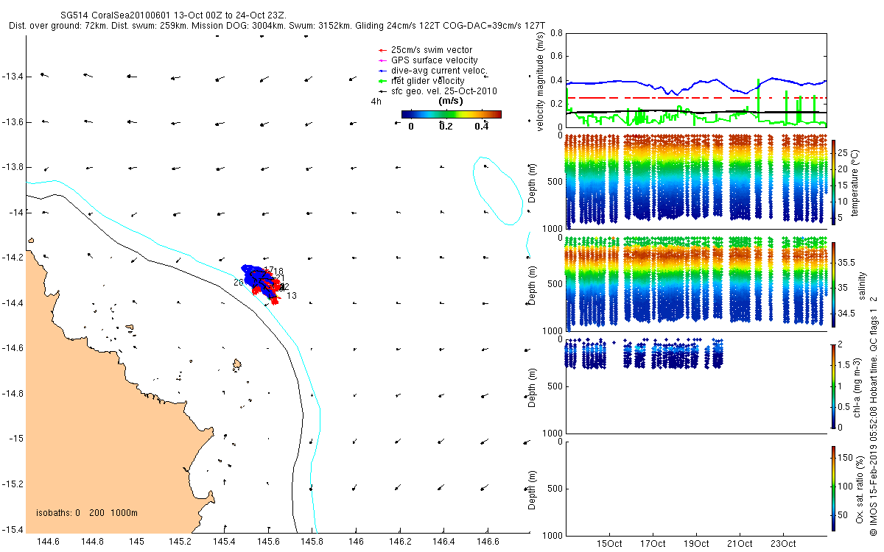Click the '4h' label beside the colorbar
The width and height of the screenshot is (884, 552).
pyautogui.click(x=376, y=102)
